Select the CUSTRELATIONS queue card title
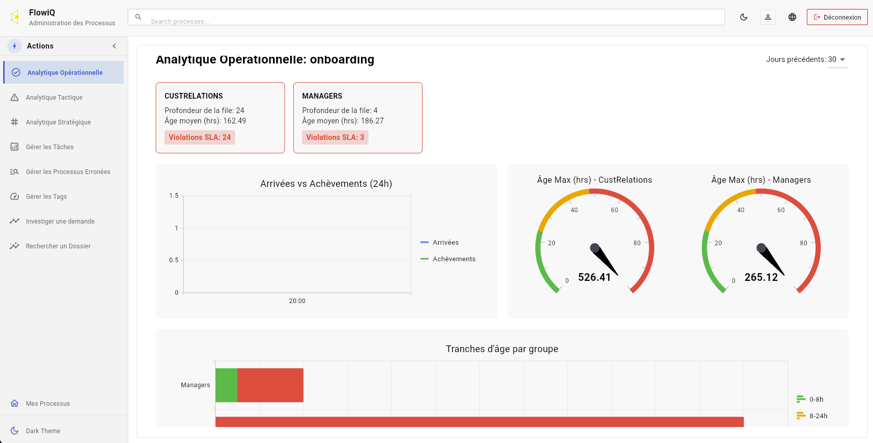The height and width of the screenshot is (443, 873). coord(194,96)
